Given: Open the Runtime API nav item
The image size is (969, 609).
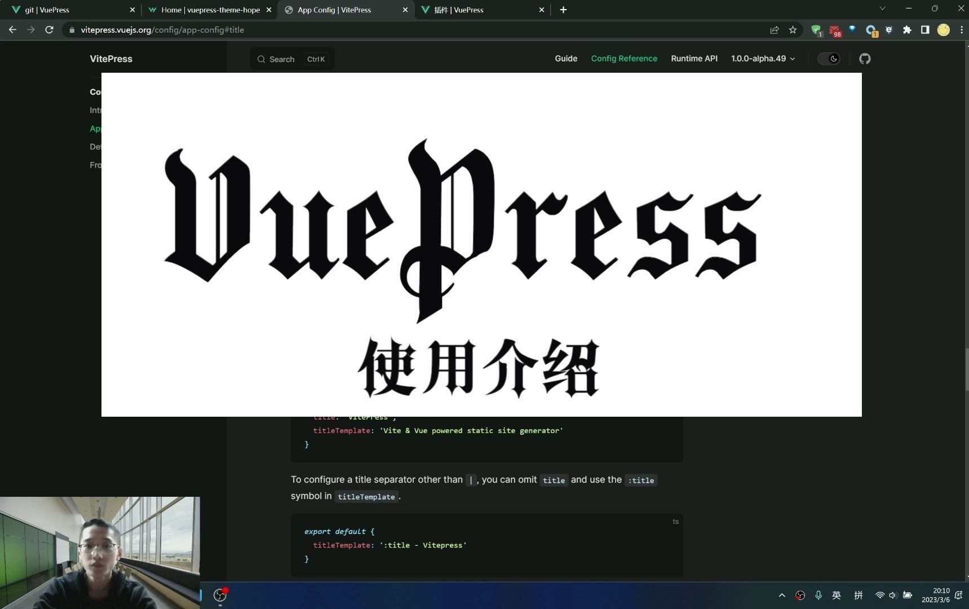Looking at the screenshot, I should 694,59.
